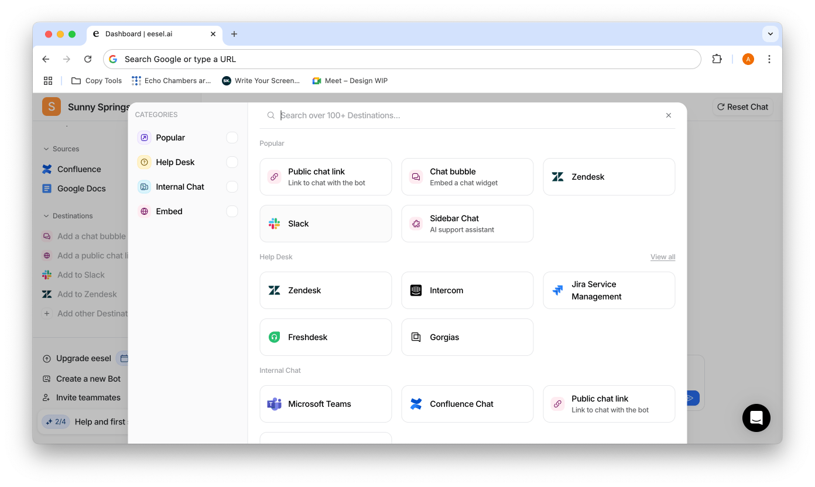Open a new browser tab with plus
This screenshot has height=487, width=815.
(x=234, y=34)
